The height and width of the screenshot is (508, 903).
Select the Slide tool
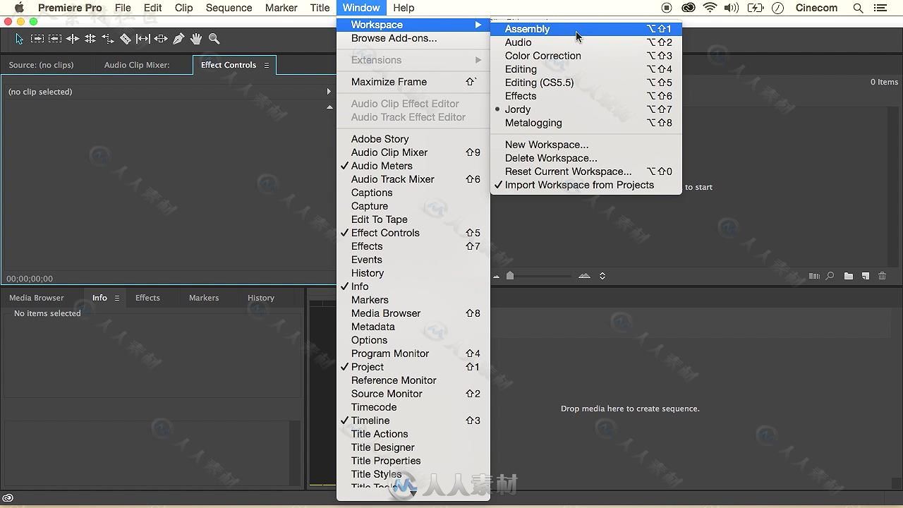click(x=161, y=39)
